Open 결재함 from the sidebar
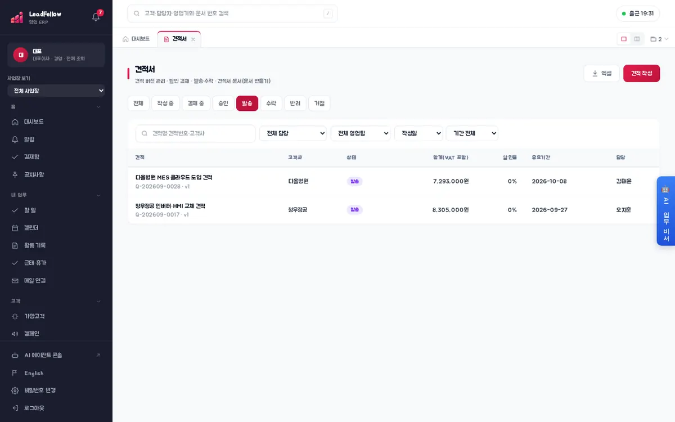This screenshot has width=675, height=422. [x=56, y=156]
